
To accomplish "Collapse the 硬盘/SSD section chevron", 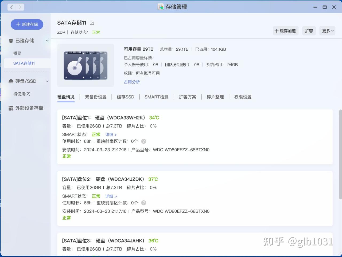I will (47, 81).
